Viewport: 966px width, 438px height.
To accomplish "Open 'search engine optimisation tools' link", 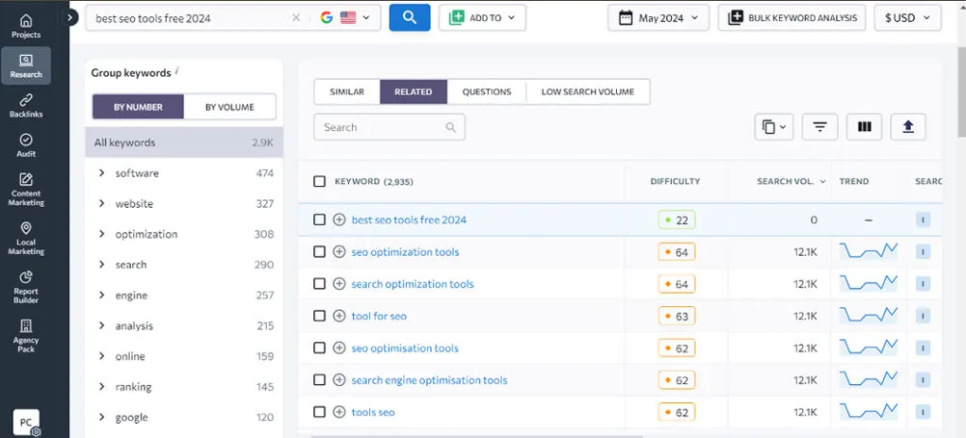I will pyautogui.click(x=429, y=379).
